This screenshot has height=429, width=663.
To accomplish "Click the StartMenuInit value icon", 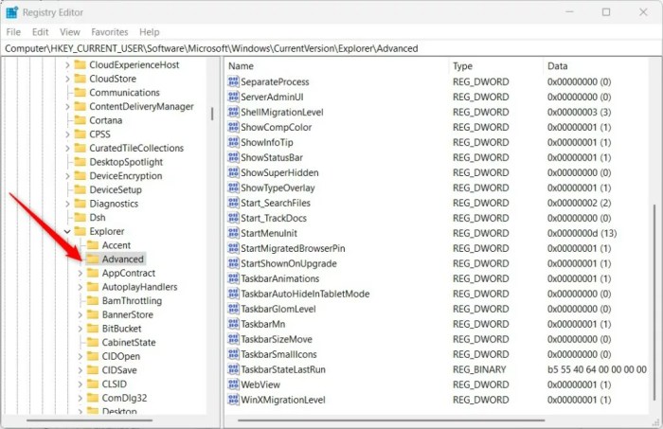I will click(x=233, y=233).
